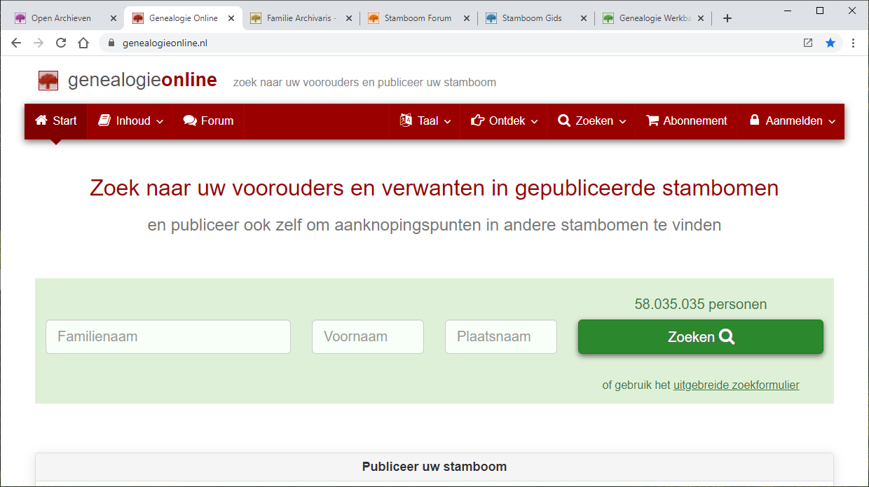Click the magnifier icon beside Zoeken menu
The image size is (869, 487).
pyautogui.click(x=564, y=121)
